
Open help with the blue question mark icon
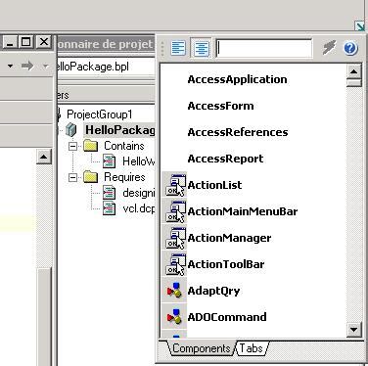(350, 48)
